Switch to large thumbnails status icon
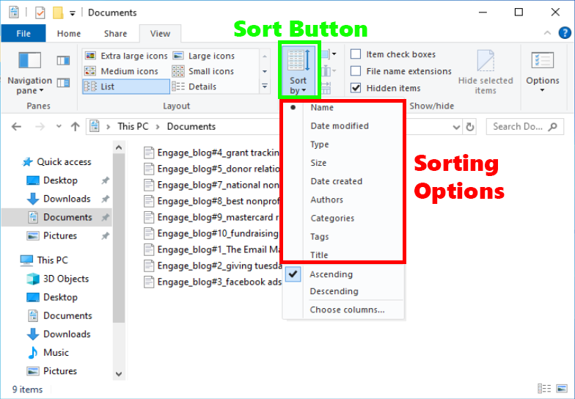Image resolution: width=575 pixels, height=399 pixels. (x=562, y=389)
